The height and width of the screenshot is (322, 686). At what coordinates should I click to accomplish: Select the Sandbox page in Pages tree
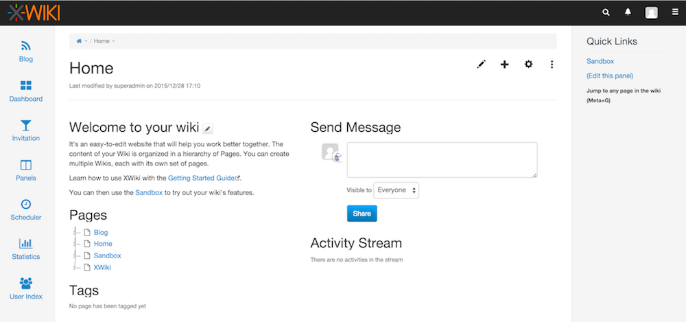[x=107, y=255]
